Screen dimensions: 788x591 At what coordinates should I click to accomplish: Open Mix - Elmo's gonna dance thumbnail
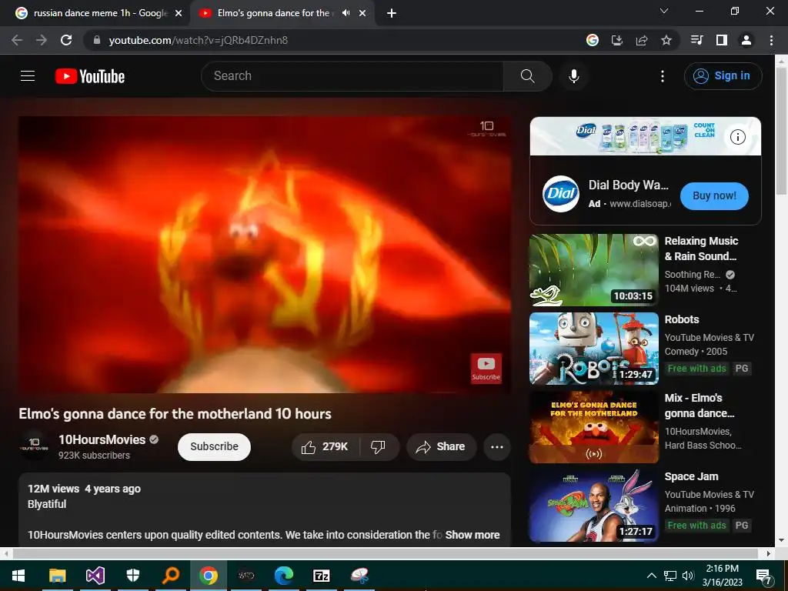coord(594,427)
